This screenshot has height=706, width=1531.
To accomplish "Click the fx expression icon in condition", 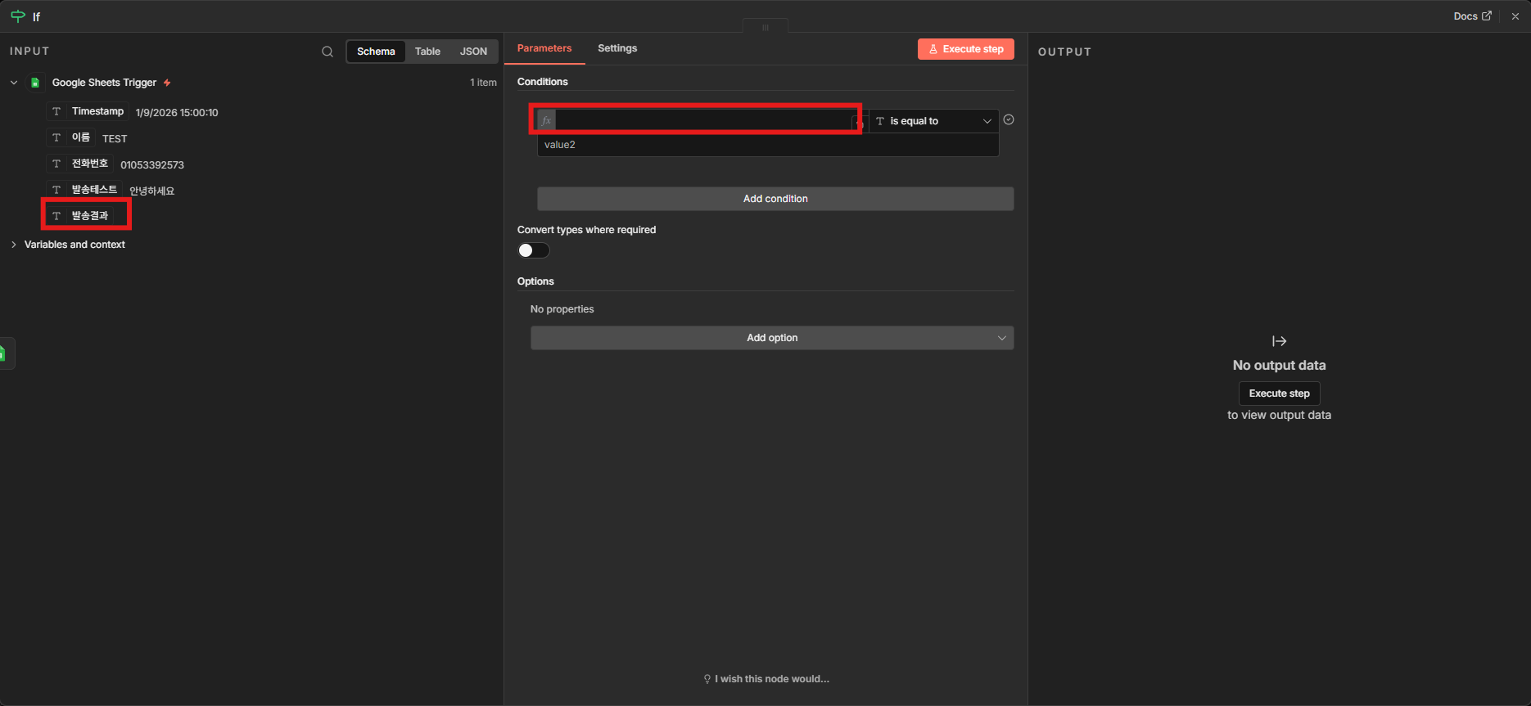I will tap(546, 121).
